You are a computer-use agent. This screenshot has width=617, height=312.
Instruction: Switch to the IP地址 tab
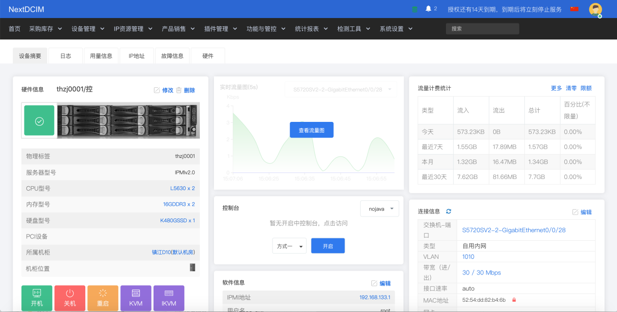pyautogui.click(x=136, y=56)
